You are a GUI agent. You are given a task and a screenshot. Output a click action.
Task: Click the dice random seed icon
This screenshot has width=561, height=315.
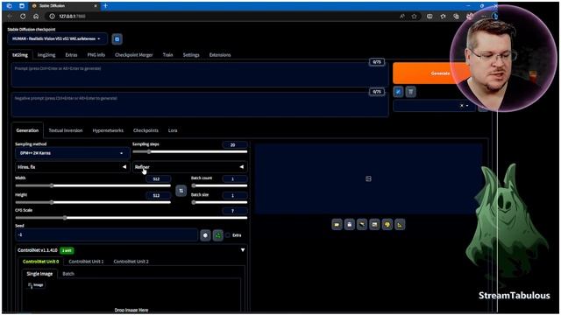click(205, 235)
